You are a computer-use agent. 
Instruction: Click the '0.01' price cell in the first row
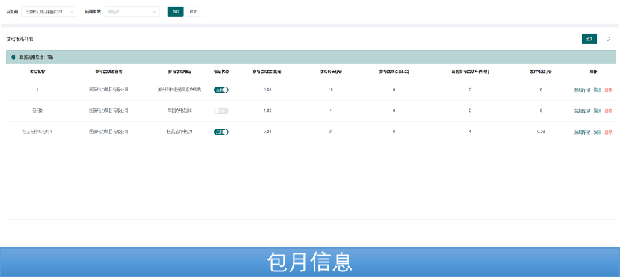(267, 90)
